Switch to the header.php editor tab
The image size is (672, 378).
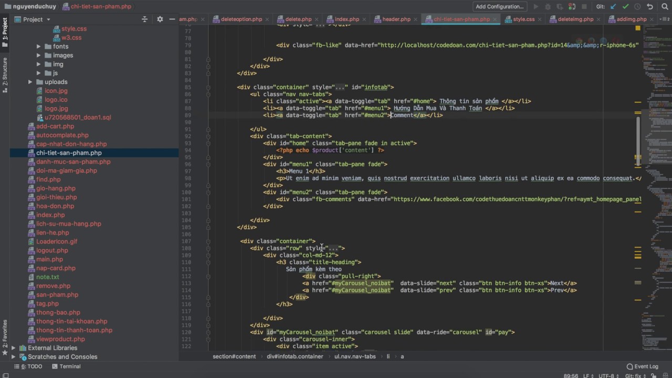point(396,19)
